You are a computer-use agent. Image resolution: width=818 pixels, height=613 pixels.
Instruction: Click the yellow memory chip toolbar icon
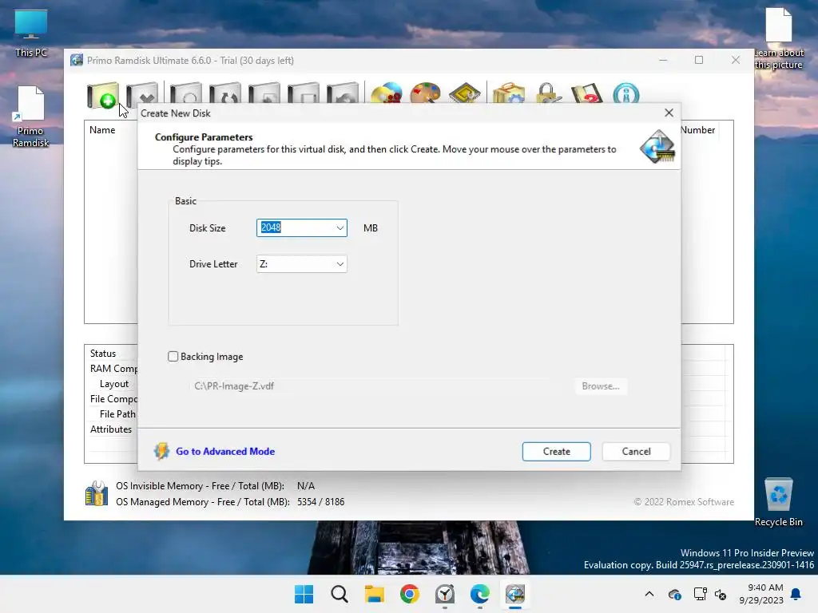(x=465, y=93)
